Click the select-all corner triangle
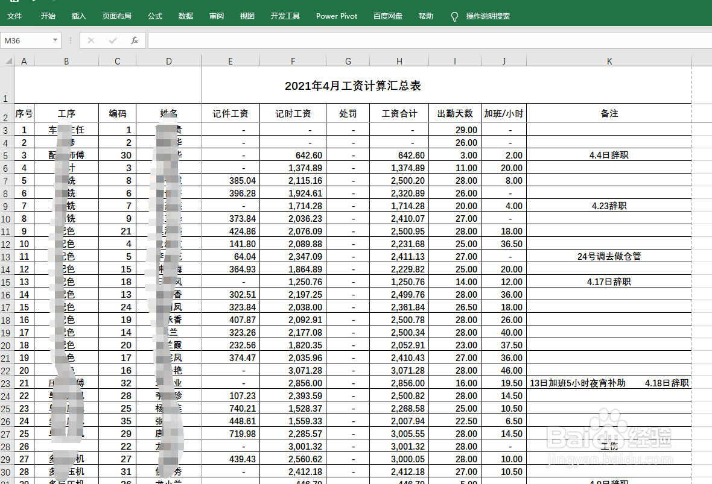 pos(7,61)
